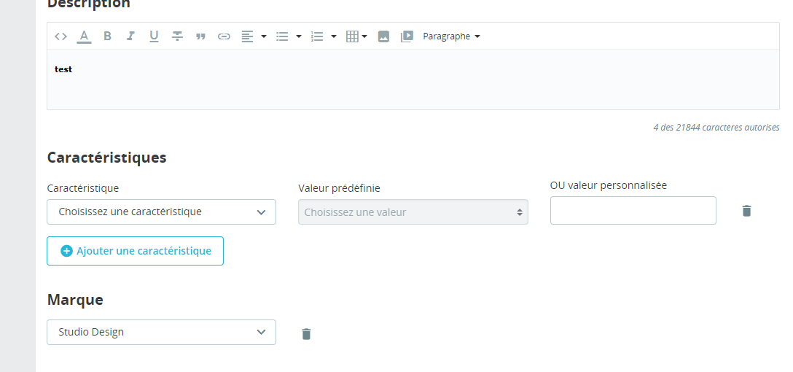Screen dimensions: 793x372
Task: Insert a bulleted list
Action: pyautogui.click(x=282, y=36)
